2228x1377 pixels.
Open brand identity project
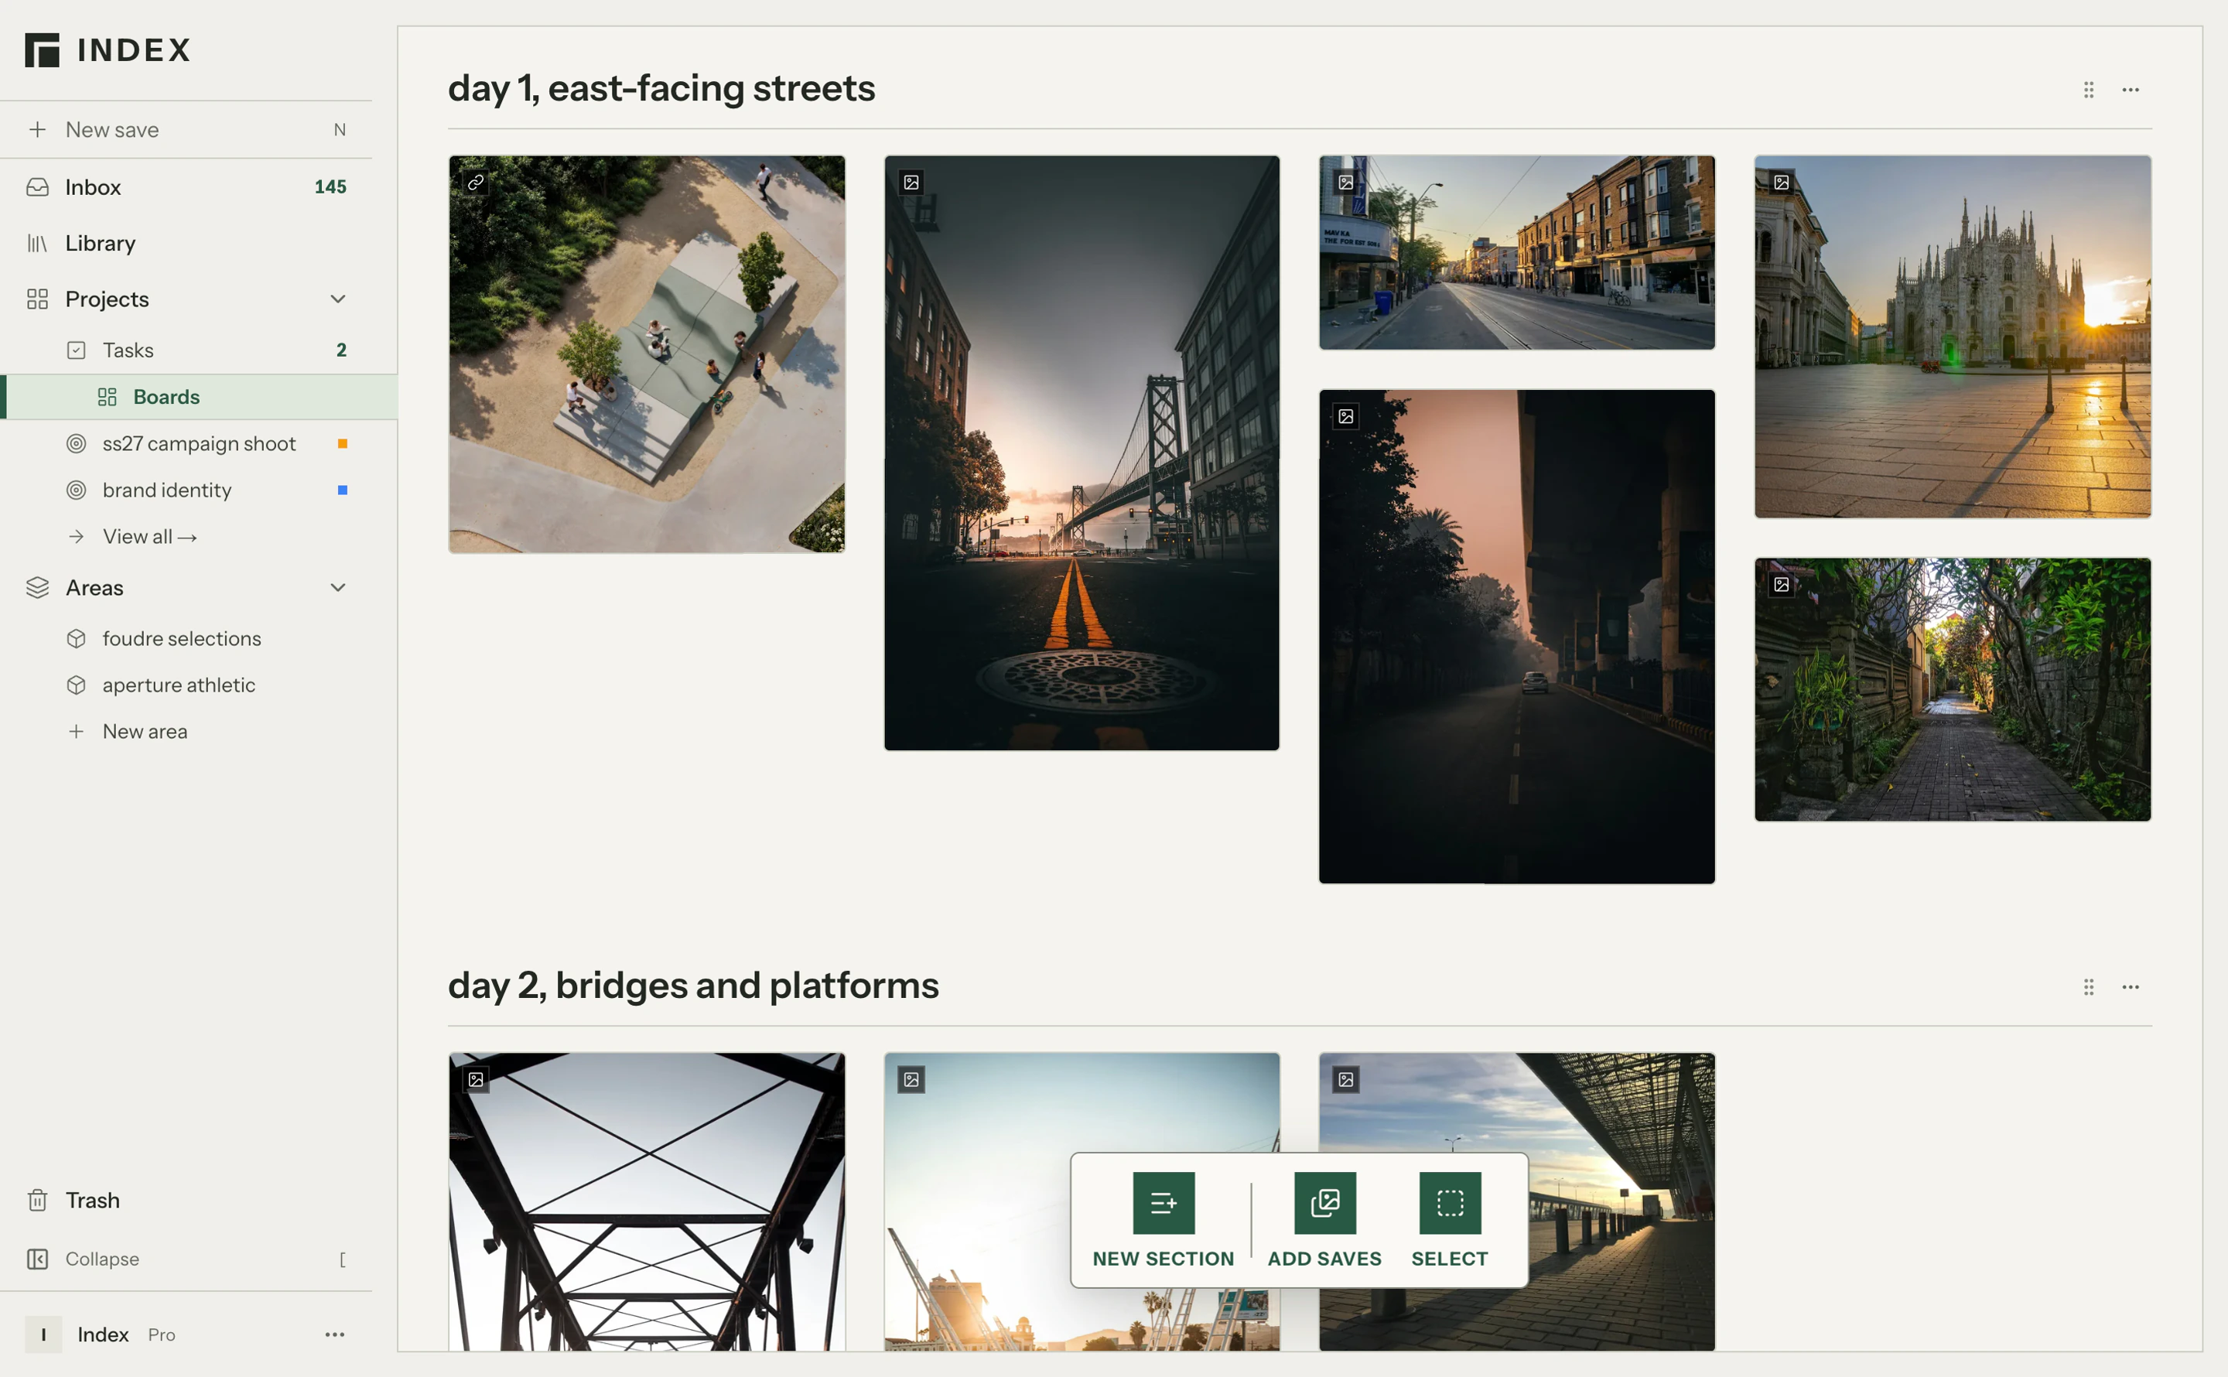point(199,490)
